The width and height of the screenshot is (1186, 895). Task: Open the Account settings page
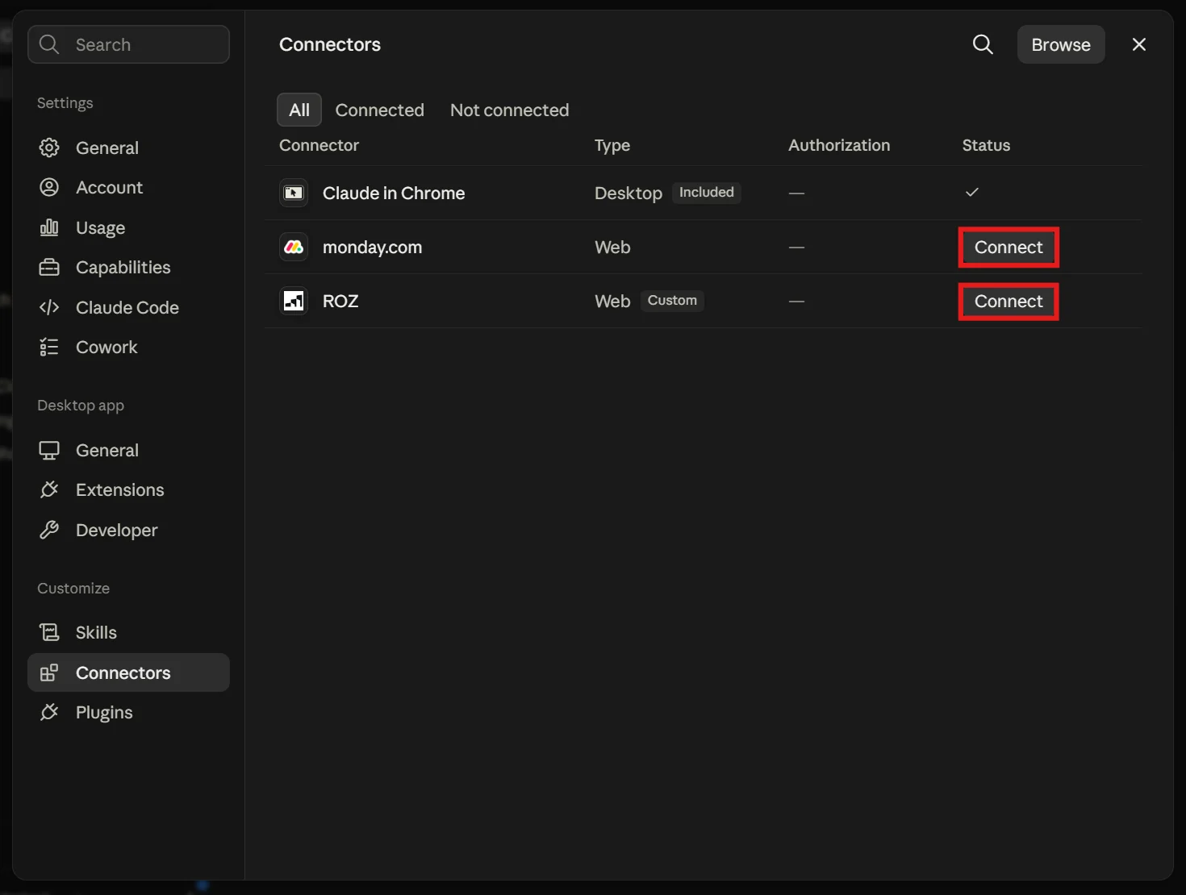pos(128,187)
